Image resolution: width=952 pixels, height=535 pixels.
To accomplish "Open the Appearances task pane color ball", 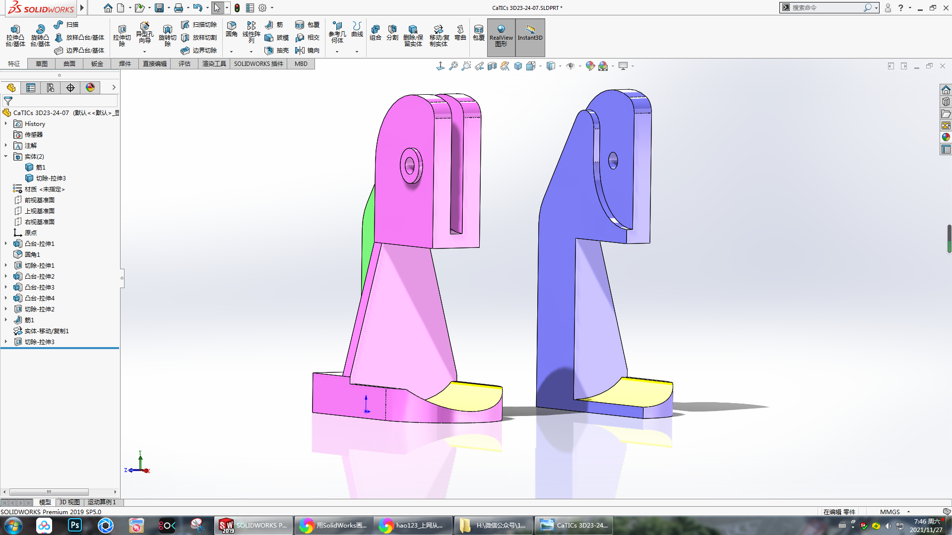I will pyautogui.click(x=946, y=137).
